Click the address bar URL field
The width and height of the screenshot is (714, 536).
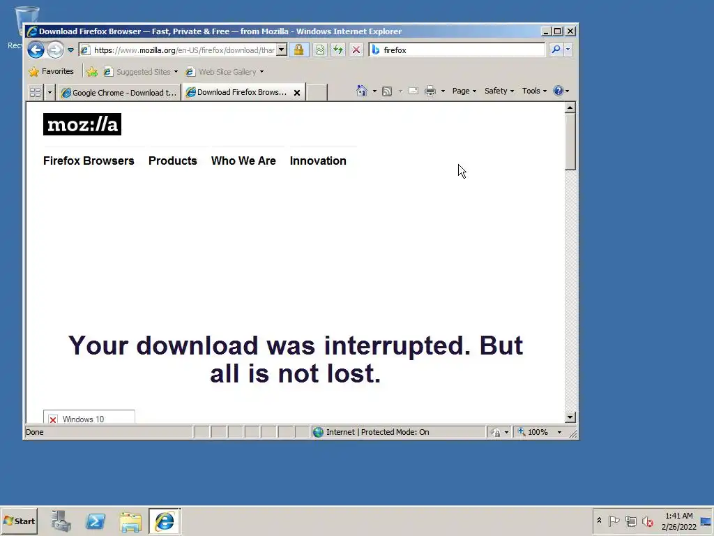click(184, 50)
